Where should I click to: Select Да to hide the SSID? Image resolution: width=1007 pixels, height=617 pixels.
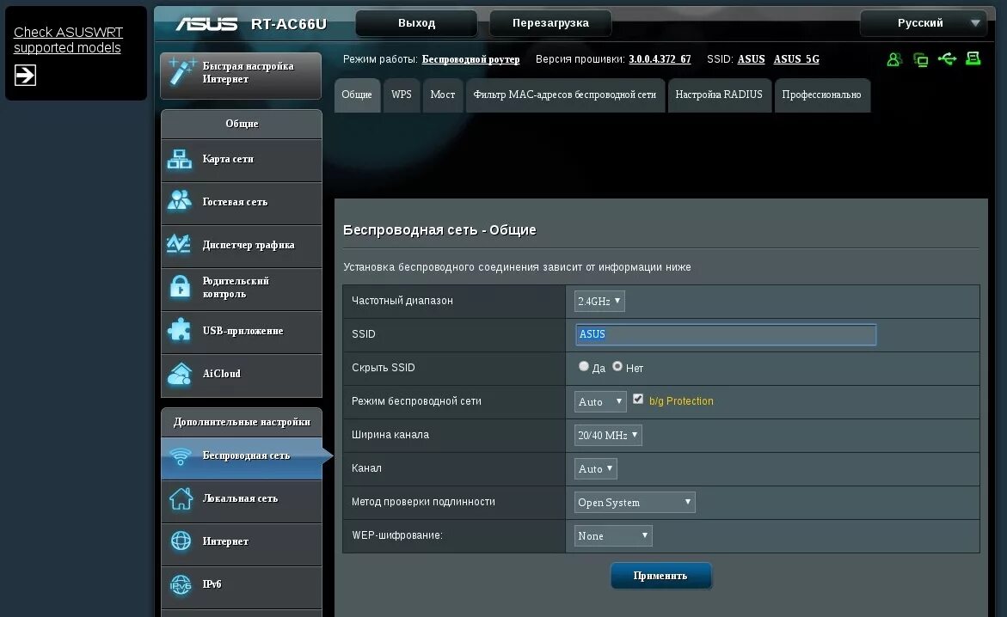point(583,366)
